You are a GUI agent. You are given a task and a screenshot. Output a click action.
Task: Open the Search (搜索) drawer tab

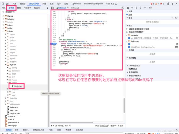pyautogui.click(x=16, y=130)
